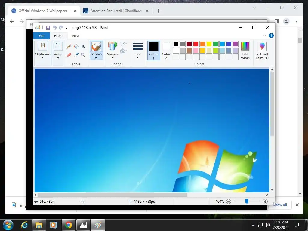Open the Shape outline dropdown

[x=123, y=44]
